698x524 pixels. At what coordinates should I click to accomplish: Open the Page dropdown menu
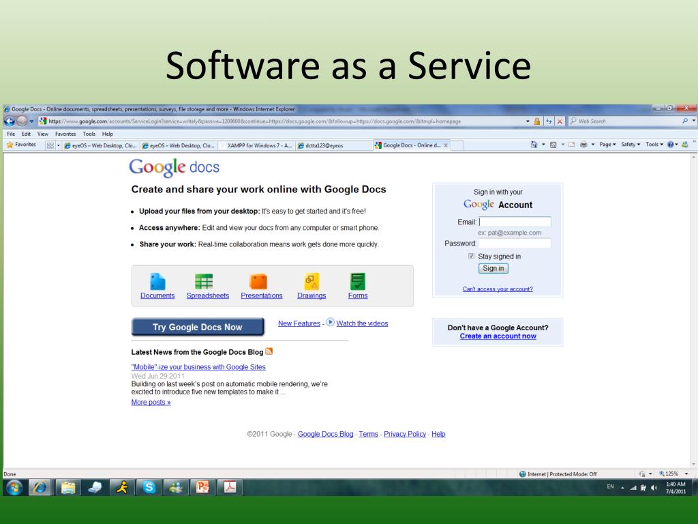pos(607,145)
